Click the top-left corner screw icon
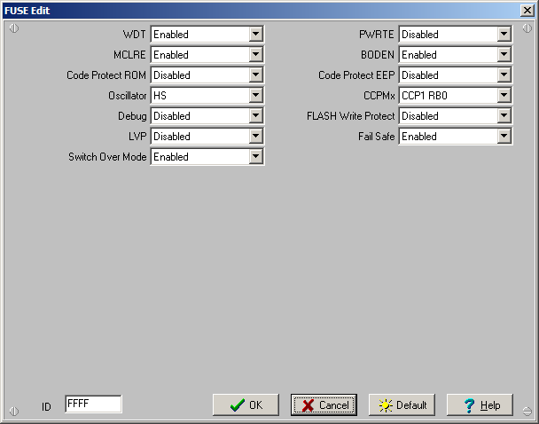539x424 pixels. coord(13,28)
